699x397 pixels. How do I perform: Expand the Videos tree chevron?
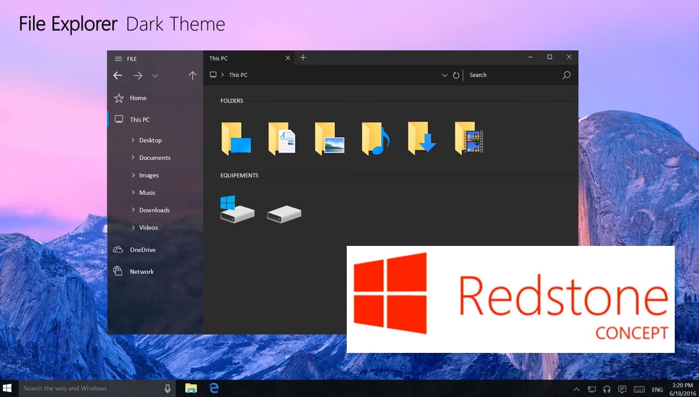coord(133,227)
